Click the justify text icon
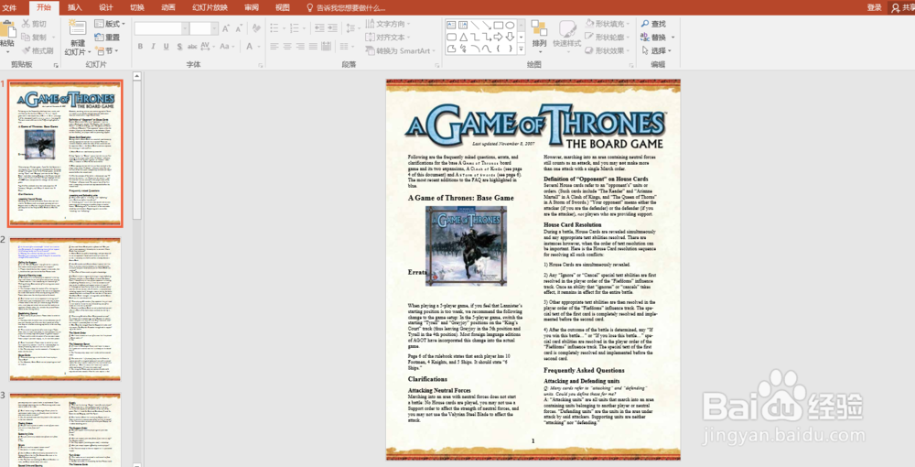Screen dimensions: 915x467 pos(313,46)
